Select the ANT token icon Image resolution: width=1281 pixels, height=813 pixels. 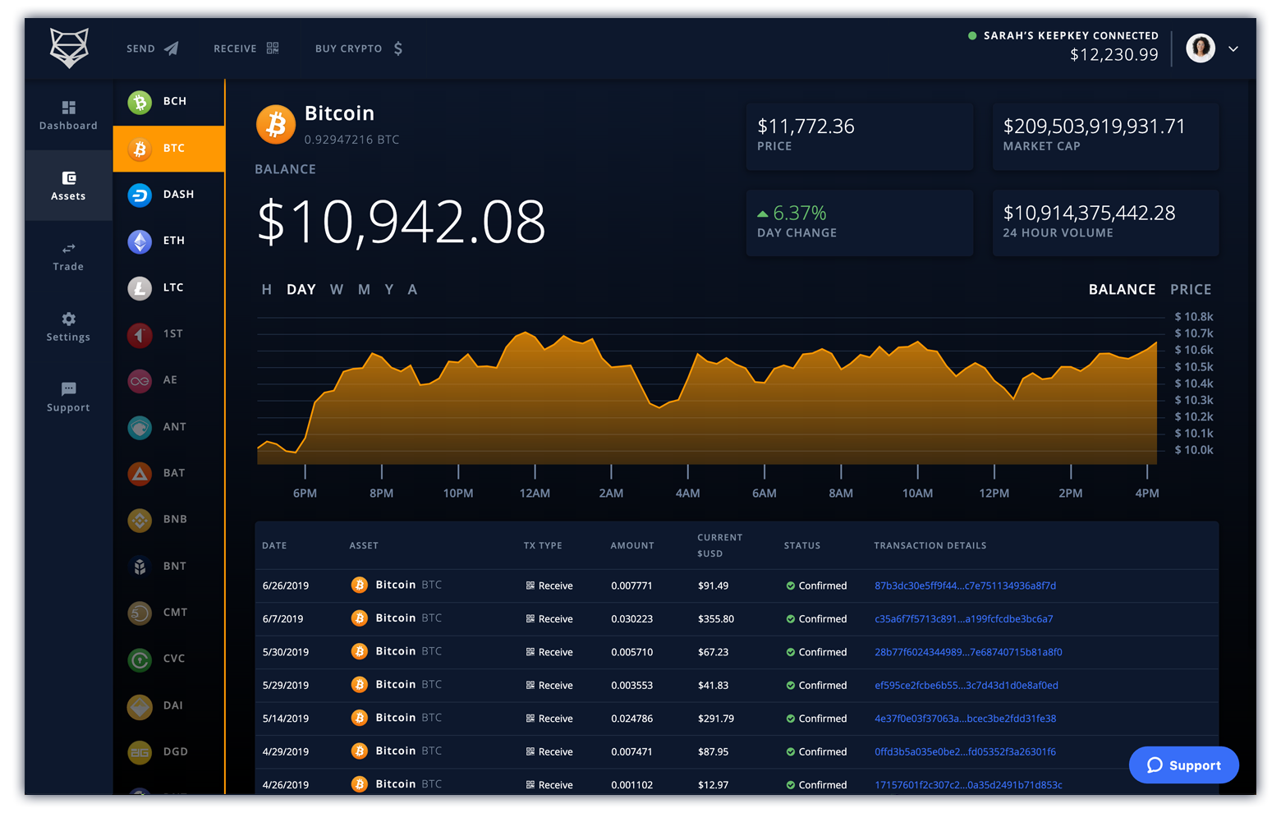140,427
